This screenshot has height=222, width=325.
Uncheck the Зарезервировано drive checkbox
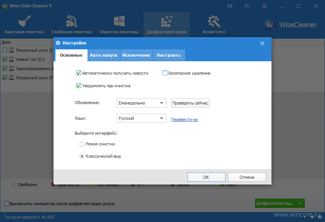click(5, 68)
